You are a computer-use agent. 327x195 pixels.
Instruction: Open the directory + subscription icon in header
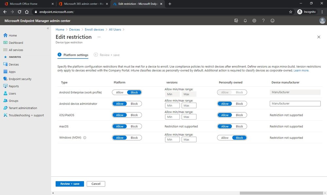click(236, 21)
